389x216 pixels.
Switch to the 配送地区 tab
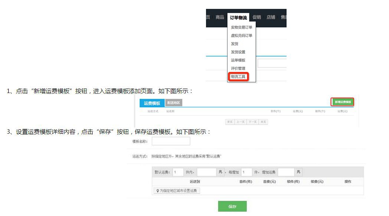click(173, 103)
